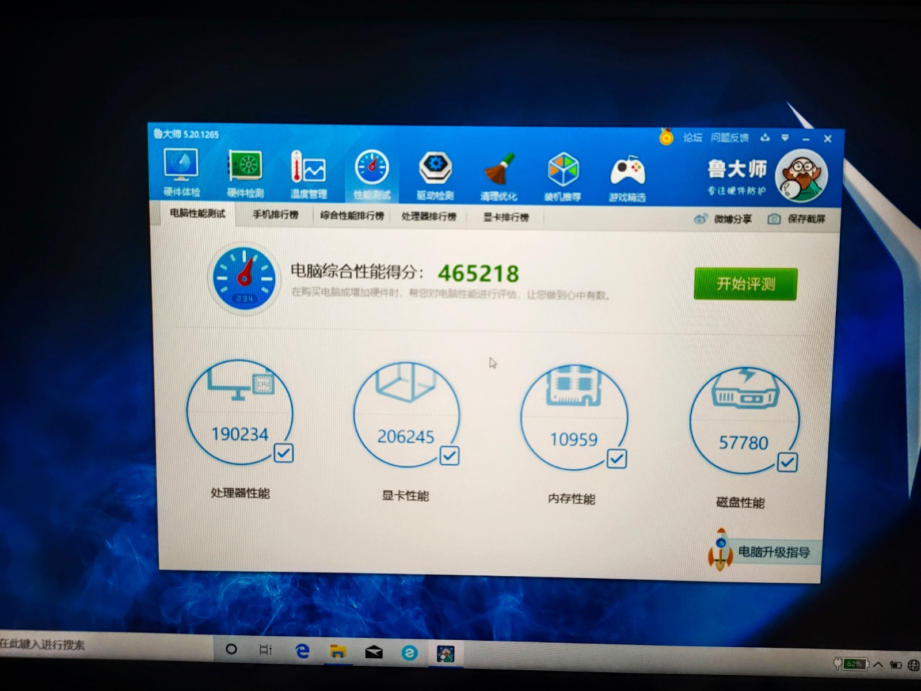Open the 游戏精选 gamepad section
The image size is (921, 691).
pyautogui.click(x=627, y=179)
